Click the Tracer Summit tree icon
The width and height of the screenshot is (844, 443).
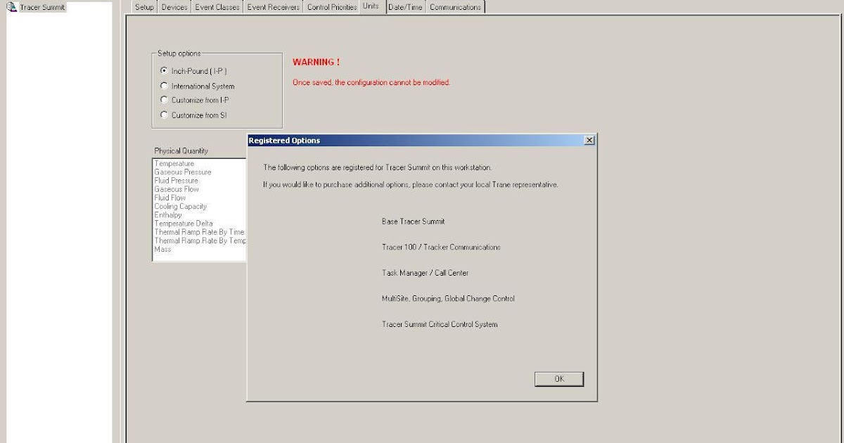point(11,7)
